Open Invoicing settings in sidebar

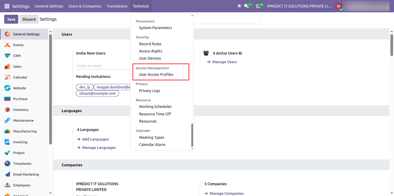pyautogui.click(x=24, y=142)
